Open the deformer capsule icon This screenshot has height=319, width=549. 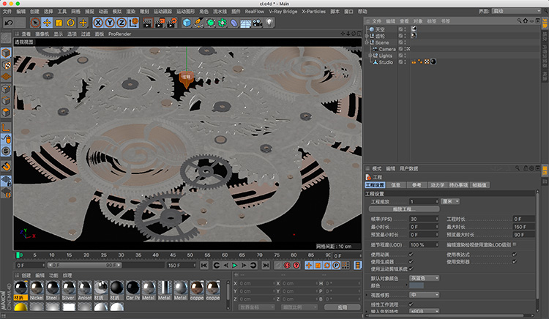(234, 23)
